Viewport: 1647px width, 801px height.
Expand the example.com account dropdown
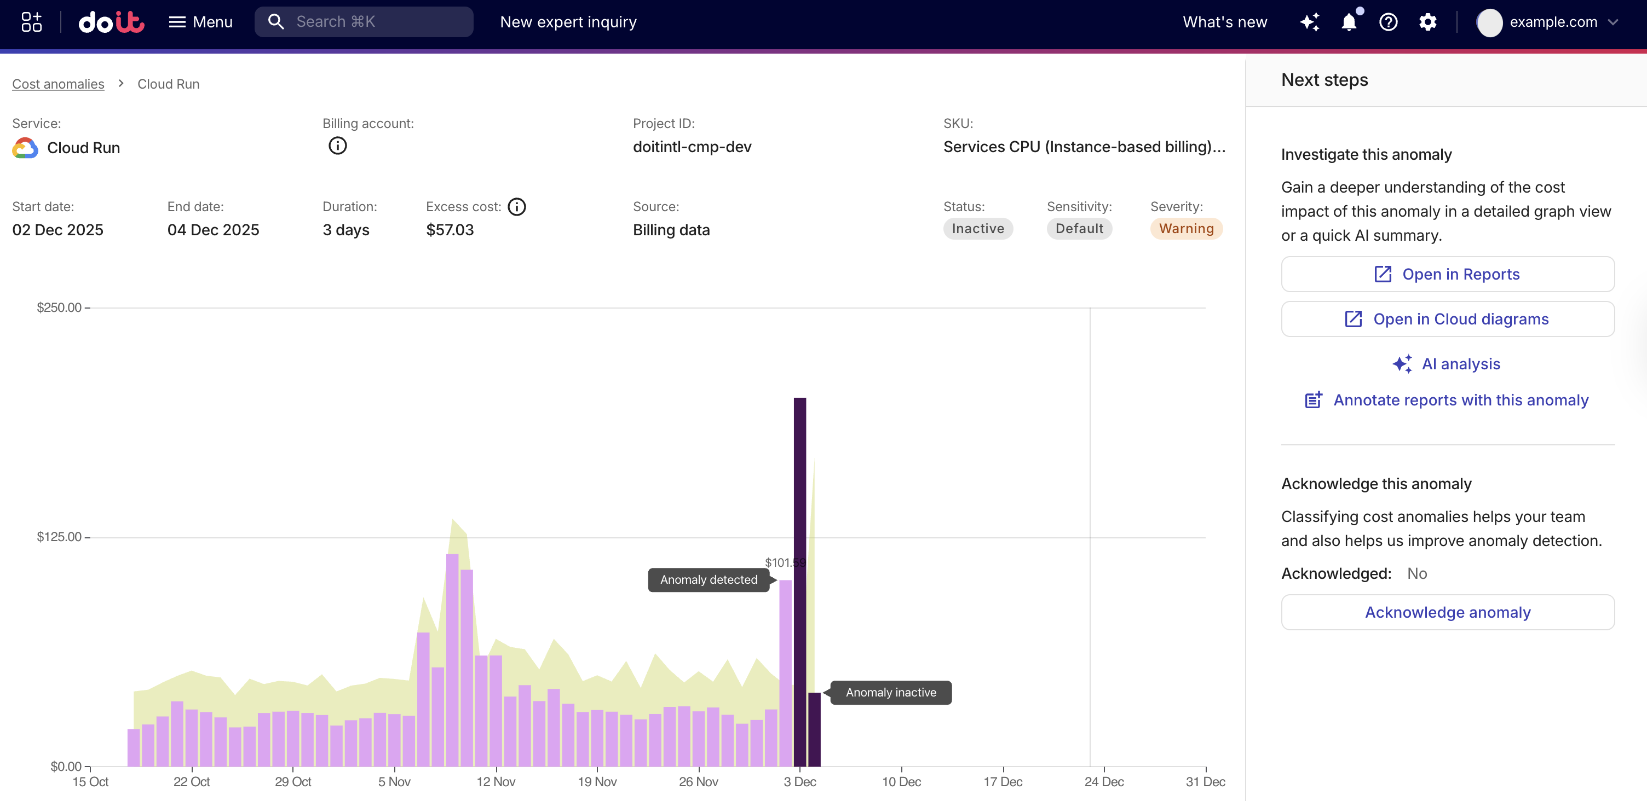[1554, 22]
